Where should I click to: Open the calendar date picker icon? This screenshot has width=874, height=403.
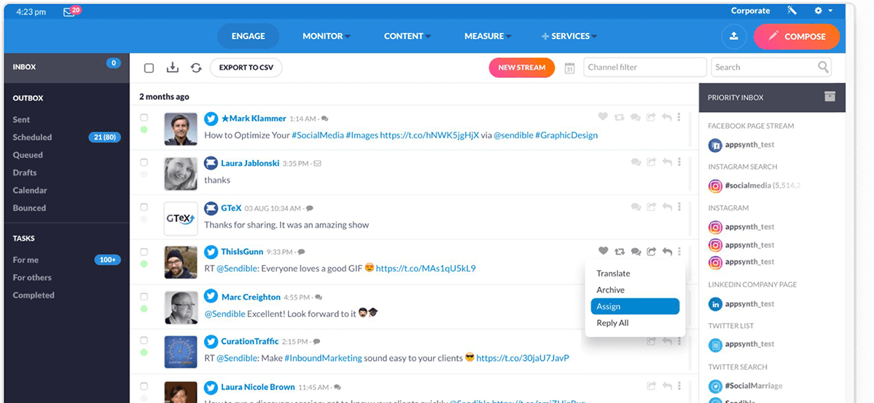(x=569, y=68)
